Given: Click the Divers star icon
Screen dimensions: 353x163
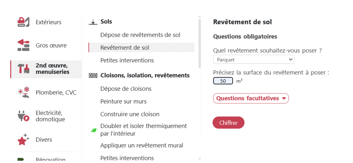Looking at the screenshot, I should pos(23,140).
